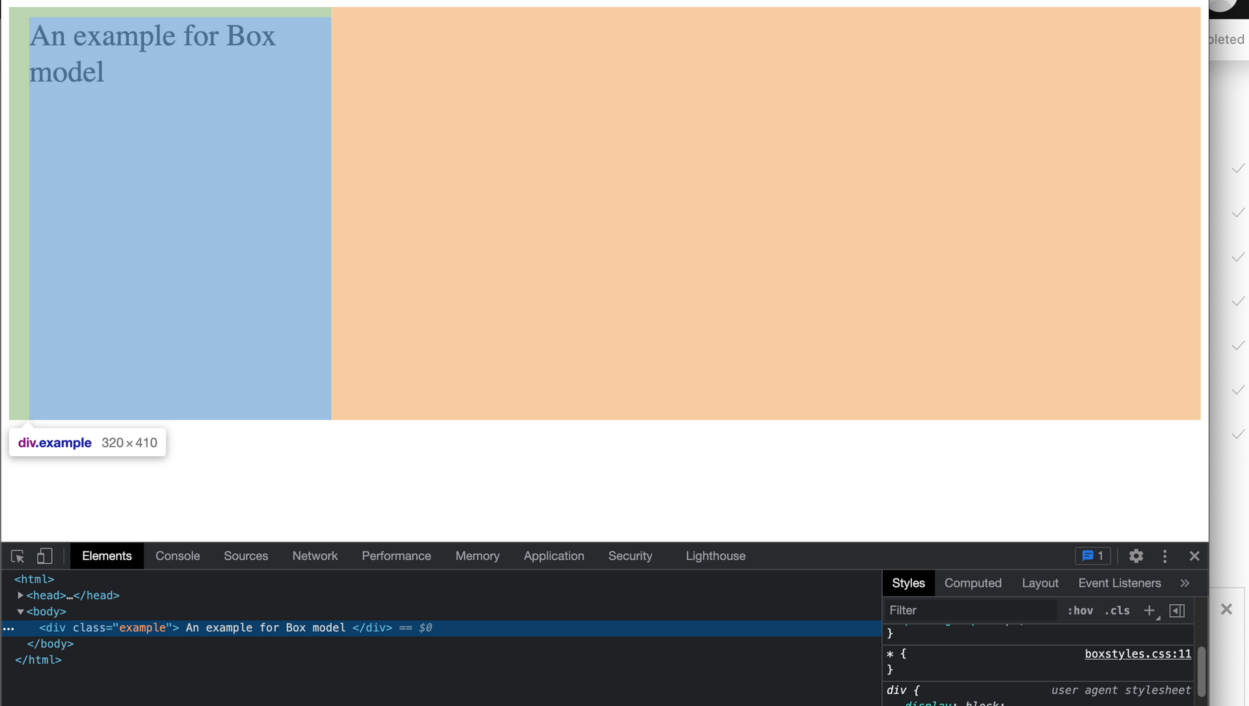Switch to the Computed pane
The image size is (1249, 706).
coord(973,584)
